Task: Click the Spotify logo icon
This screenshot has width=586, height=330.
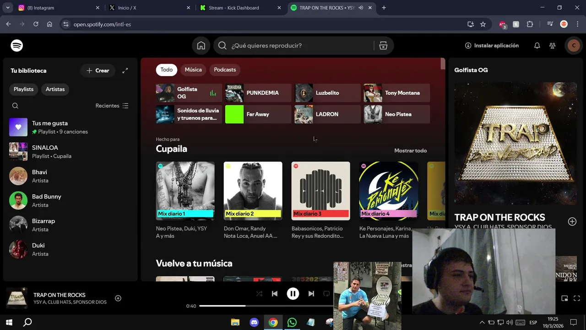Action: pyautogui.click(x=17, y=45)
